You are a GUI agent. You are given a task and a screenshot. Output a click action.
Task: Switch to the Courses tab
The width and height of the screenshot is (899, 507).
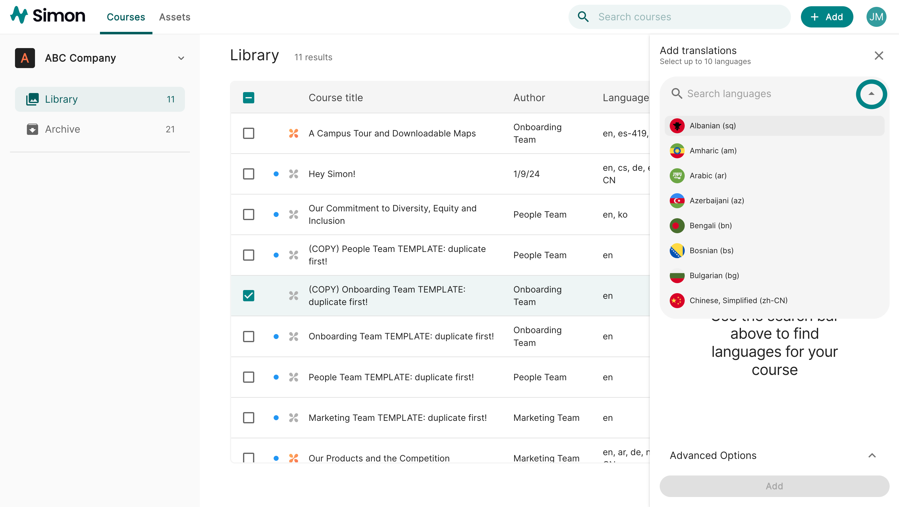(x=126, y=17)
